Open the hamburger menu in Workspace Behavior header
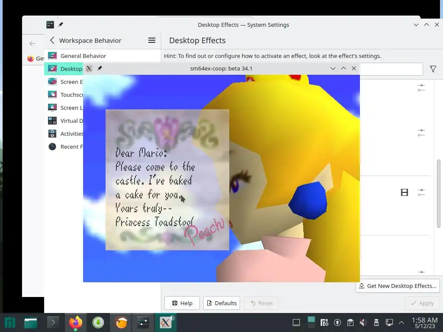 pyautogui.click(x=152, y=40)
